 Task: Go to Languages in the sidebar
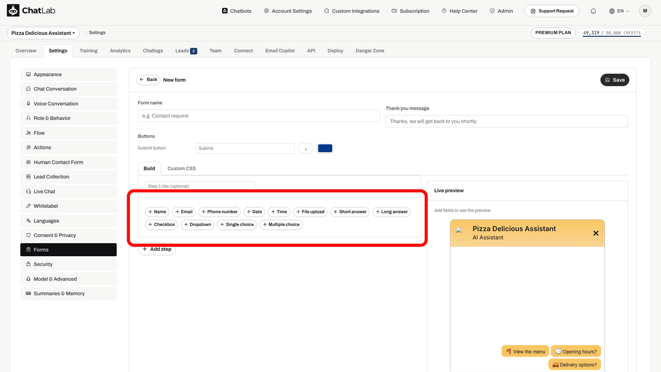point(68,220)
